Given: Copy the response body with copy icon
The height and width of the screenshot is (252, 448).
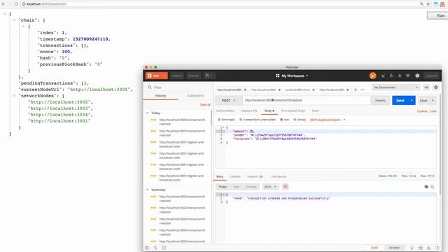Looking at the screenshot, I should [426, 187].
